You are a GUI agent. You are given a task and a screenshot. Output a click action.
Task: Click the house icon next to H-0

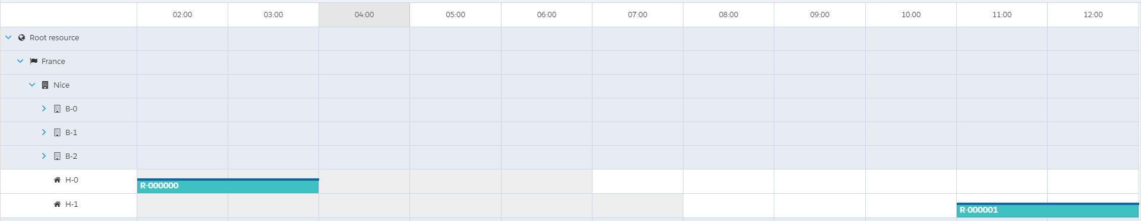[x=57, y=180]
